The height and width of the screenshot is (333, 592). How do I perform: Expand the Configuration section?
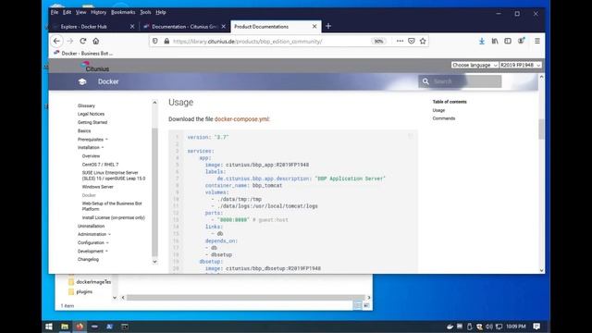click(x=92, y=242)
